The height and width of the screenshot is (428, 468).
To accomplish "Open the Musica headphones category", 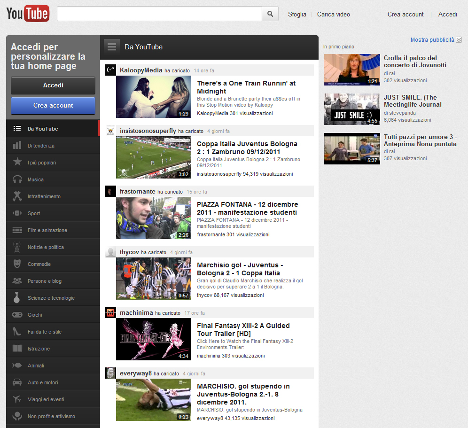I will click(x=36, y=179).
